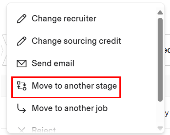Select the Change recruiter menu option
This screenshot has width=170, height=135.
tap(64, 19)
